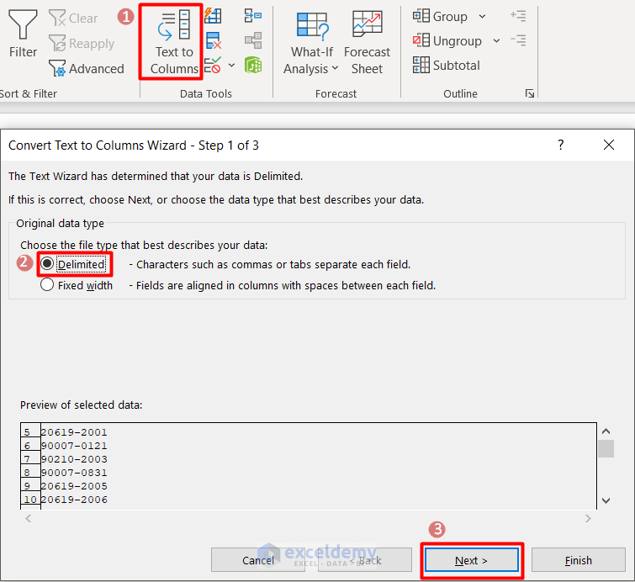Click preview row '20619-2006'
Viewport: 635px width, 582px height.
tap(74, 500)
